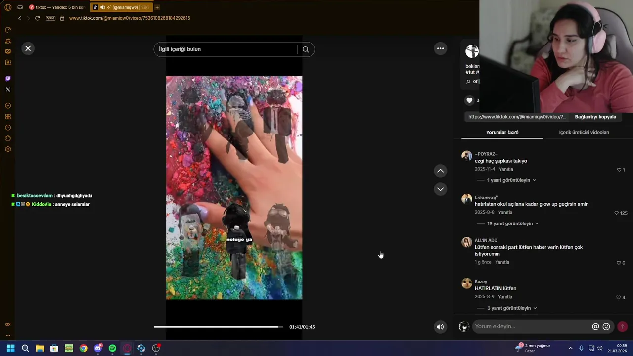Click the GX label at sidebar bottom
The height and width of the screenshot is (356, 633).
pos(8,324)
